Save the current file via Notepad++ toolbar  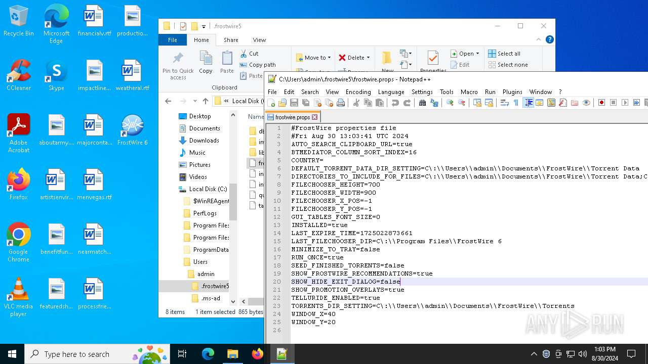pos(294,103)
